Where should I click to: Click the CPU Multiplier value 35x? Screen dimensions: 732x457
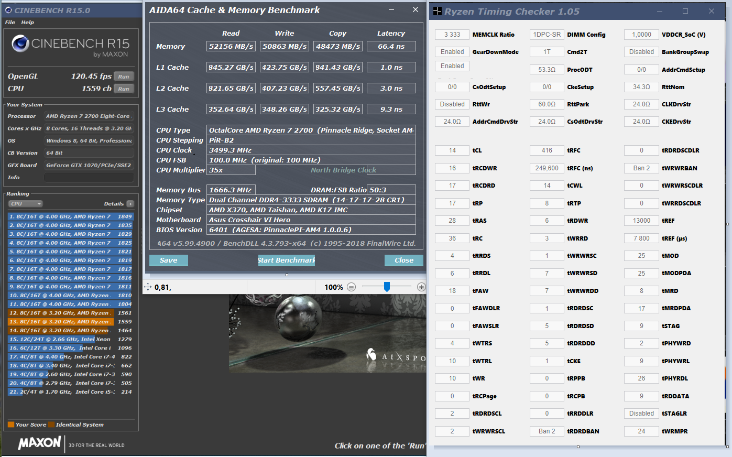pos(231,170)
